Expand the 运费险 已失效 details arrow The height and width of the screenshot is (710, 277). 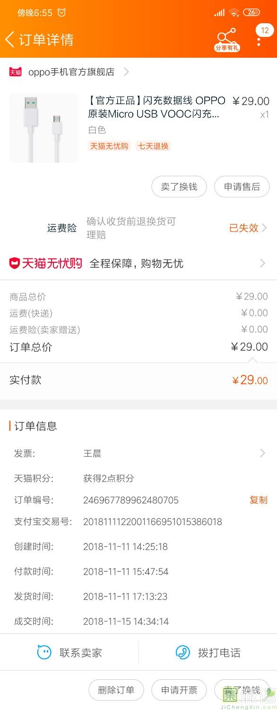coord(264,228)
